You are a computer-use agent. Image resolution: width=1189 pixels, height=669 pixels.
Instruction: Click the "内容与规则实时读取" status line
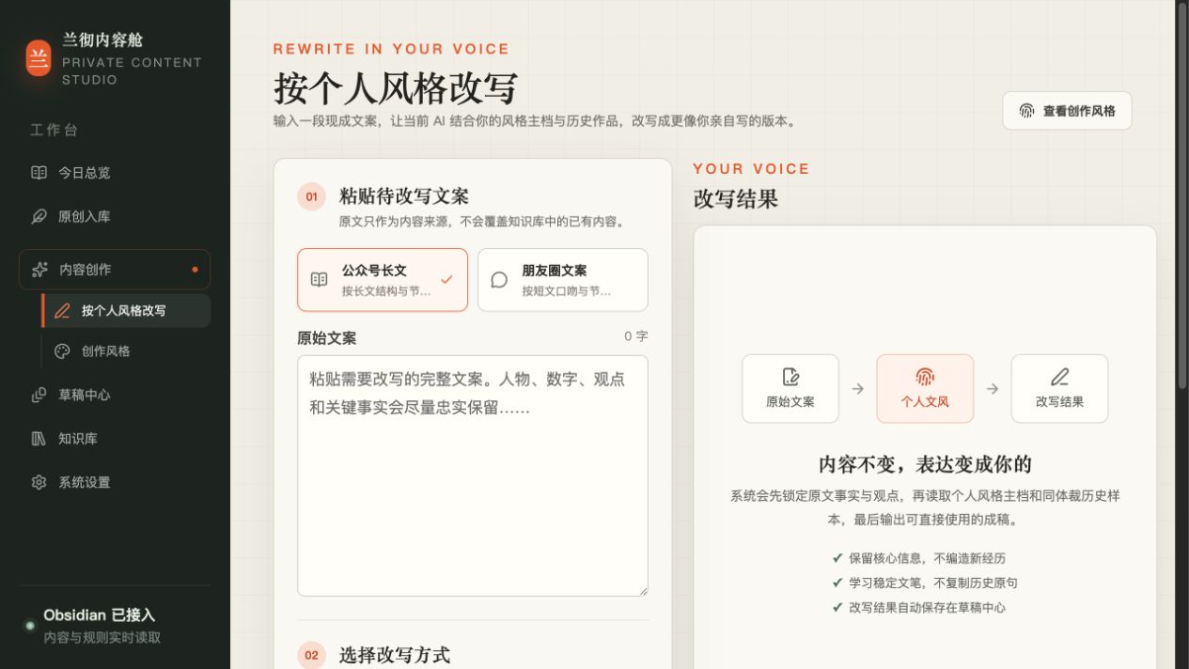click(102, 637)
